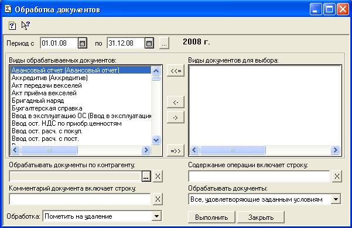Click the Выполнить button
The image size is (352, 228).
[x=211, y=217]
